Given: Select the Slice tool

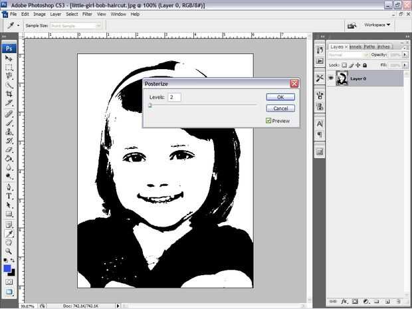Looking at the screenshot, I should 9,103.
